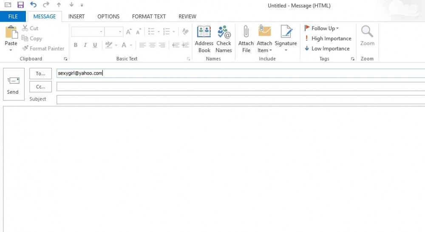This screenshot has height=232, width=425.
Task: Switch to the MESSAGE tab
Action: click(x=45, y=17)
